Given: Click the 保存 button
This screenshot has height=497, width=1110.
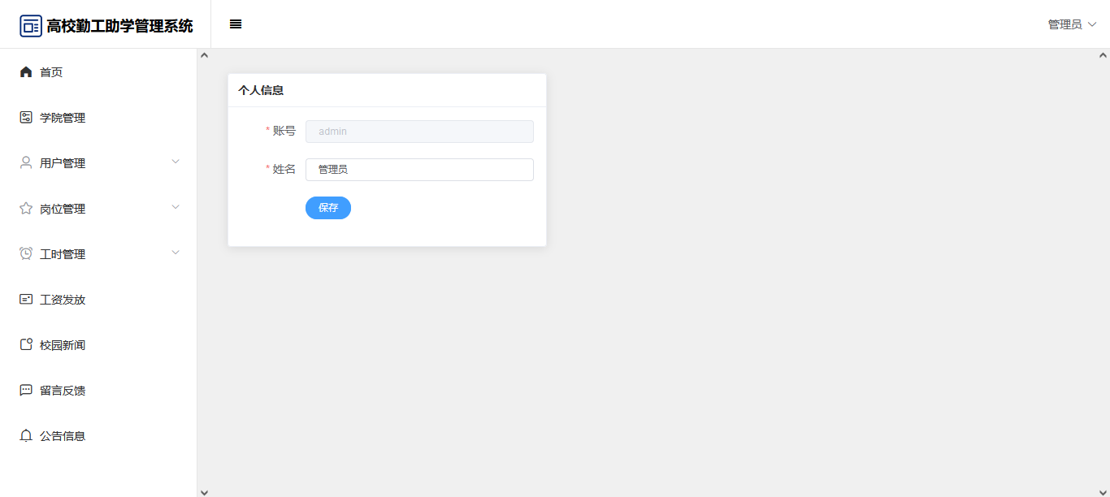Looking at the screenshot, I should point(328,208).
